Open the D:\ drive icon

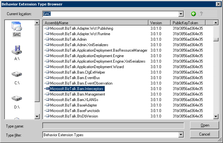pyautogui.click(x=17, y=98)
